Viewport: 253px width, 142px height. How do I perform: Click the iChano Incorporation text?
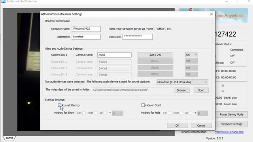pos(194,132)
